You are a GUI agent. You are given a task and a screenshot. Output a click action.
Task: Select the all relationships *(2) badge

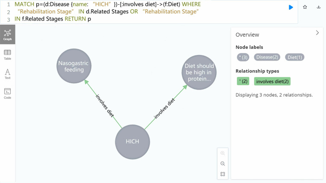click(x=243, y=81)
